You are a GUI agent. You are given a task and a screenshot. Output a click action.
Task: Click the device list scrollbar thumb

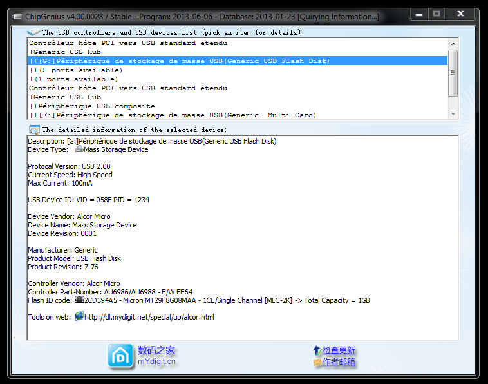coord(453,73)
